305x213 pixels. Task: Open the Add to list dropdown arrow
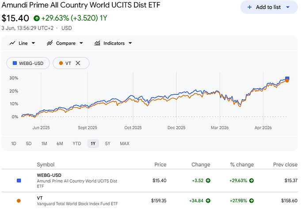(288, 7)
